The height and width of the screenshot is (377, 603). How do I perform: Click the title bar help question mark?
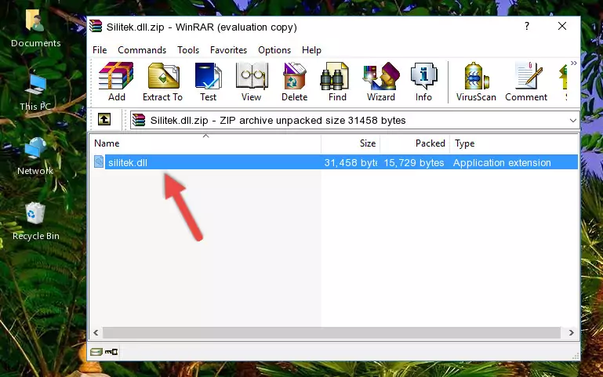pyautogui.click(x=527, y=26)
